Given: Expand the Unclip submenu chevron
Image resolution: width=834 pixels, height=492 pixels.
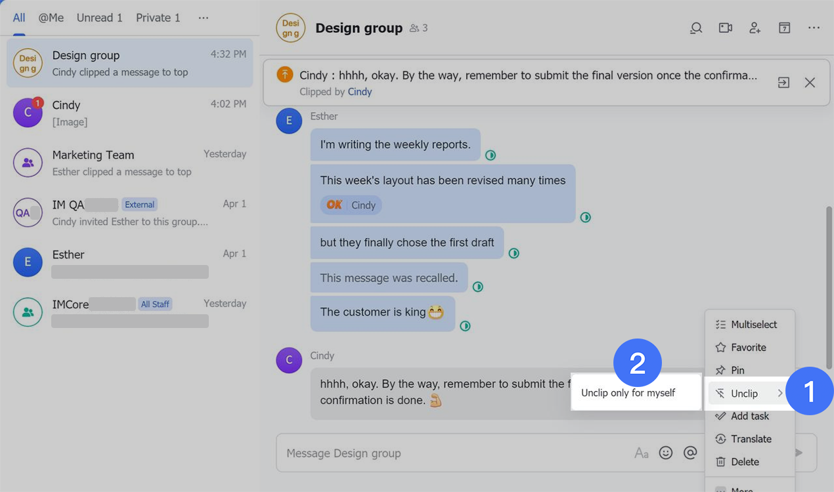Looking at the screenshot, I should point(779,393).
